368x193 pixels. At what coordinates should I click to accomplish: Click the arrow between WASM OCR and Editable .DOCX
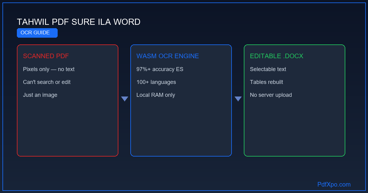(238, 99)
